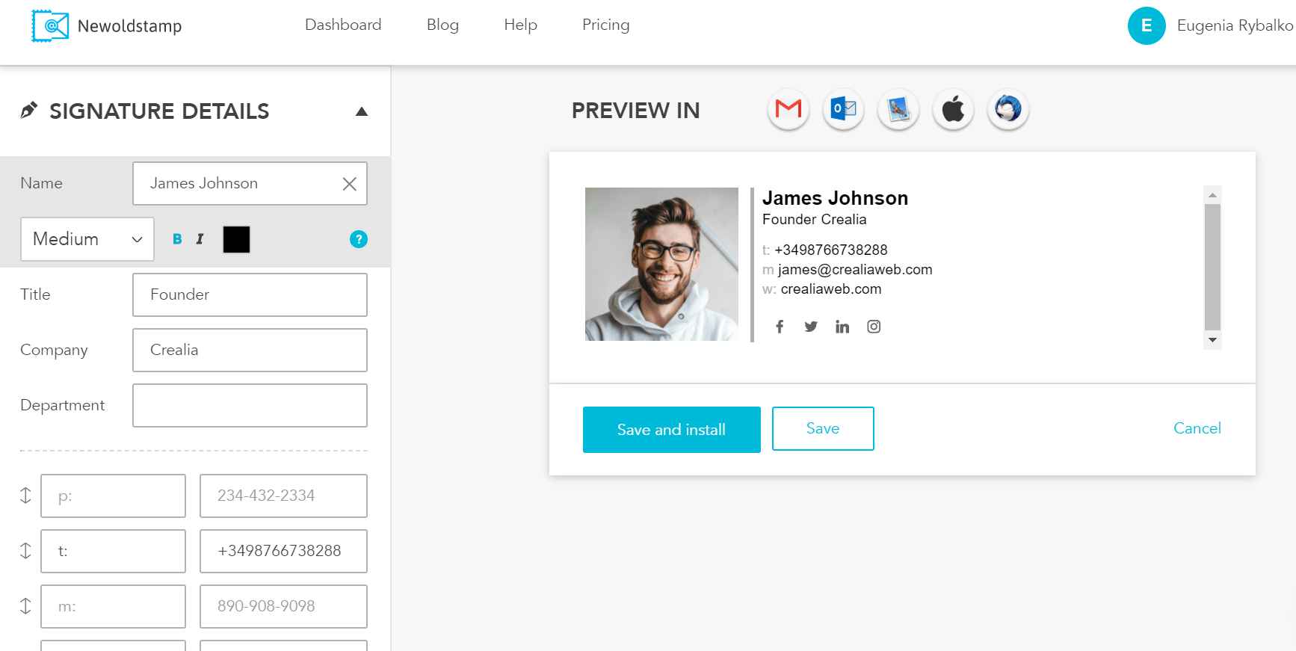Preview signature in Mac Mail stamp icon
The width and height of the screenshot is (1296, 651).
pos(898,109)
